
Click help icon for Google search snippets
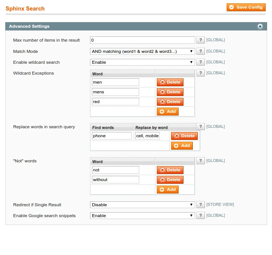tap(201, 216)
